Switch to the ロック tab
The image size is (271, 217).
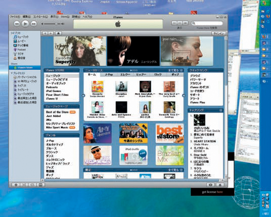coord(158,74)
